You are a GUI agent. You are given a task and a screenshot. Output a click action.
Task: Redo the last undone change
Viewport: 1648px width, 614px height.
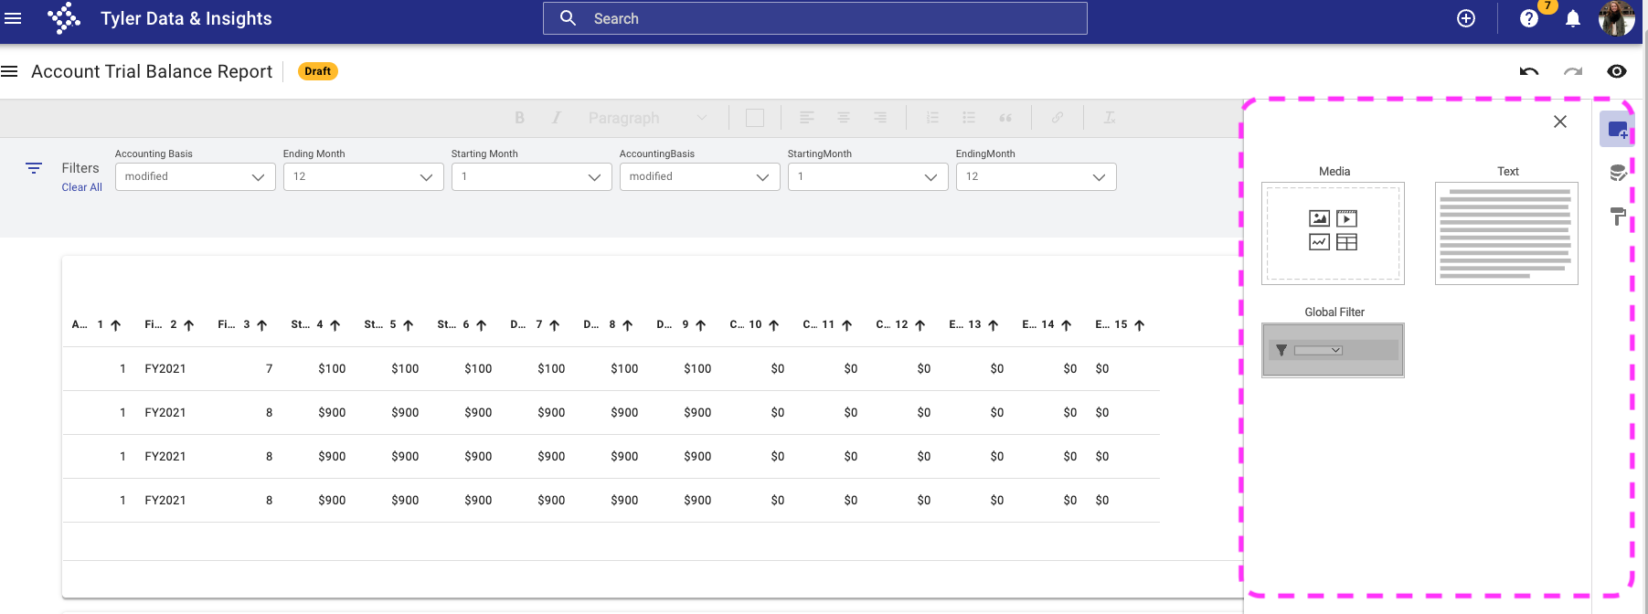click(1573, 71)
